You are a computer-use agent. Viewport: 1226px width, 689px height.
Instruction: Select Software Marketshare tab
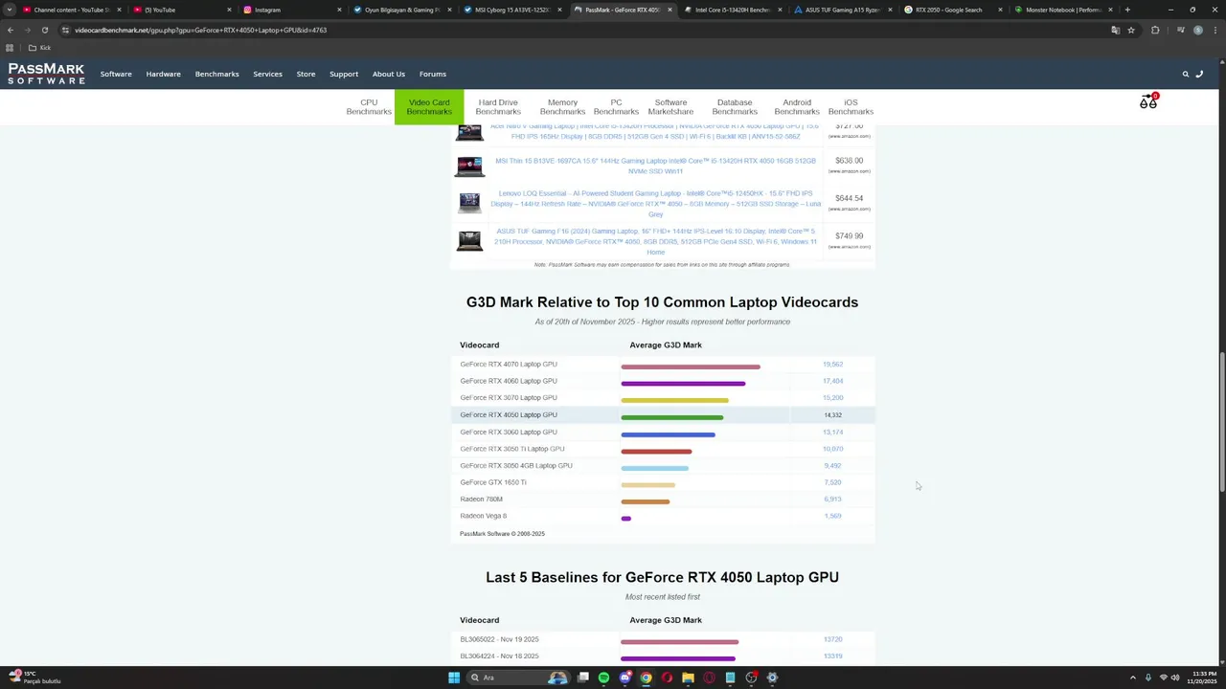click(x=670, y=107)
